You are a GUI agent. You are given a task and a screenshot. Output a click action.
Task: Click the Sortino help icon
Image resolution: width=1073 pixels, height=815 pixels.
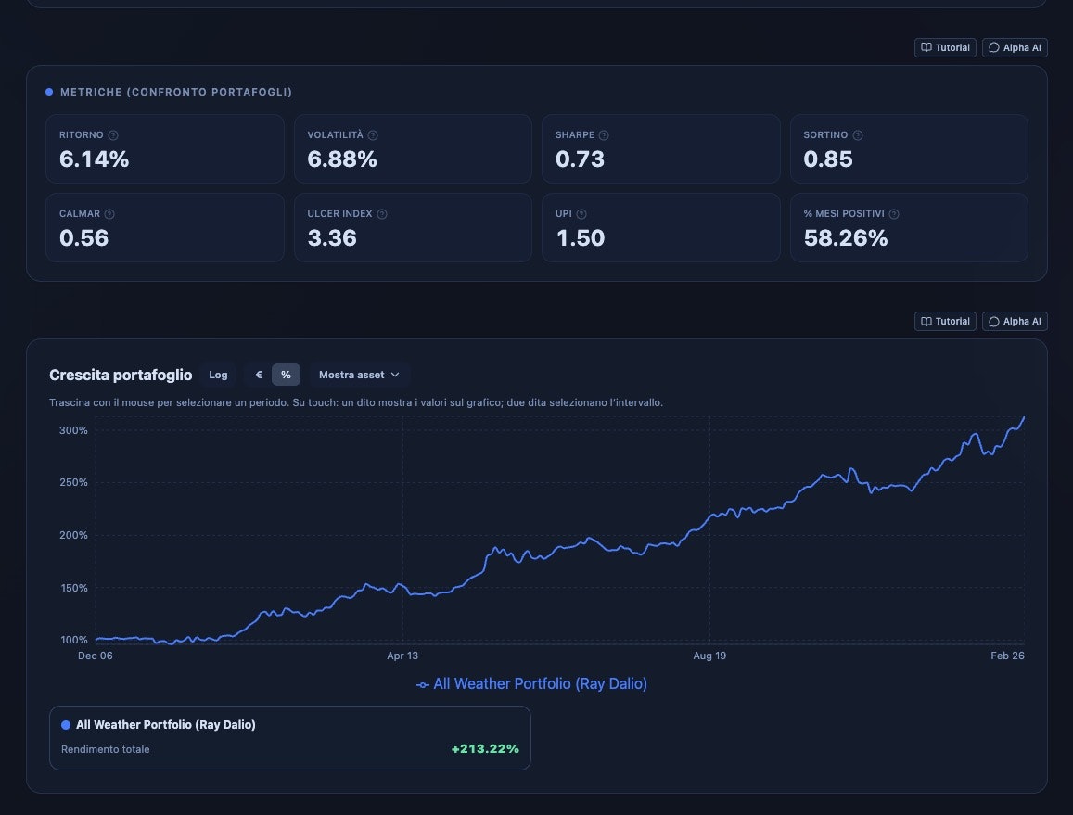coord(858,135)
